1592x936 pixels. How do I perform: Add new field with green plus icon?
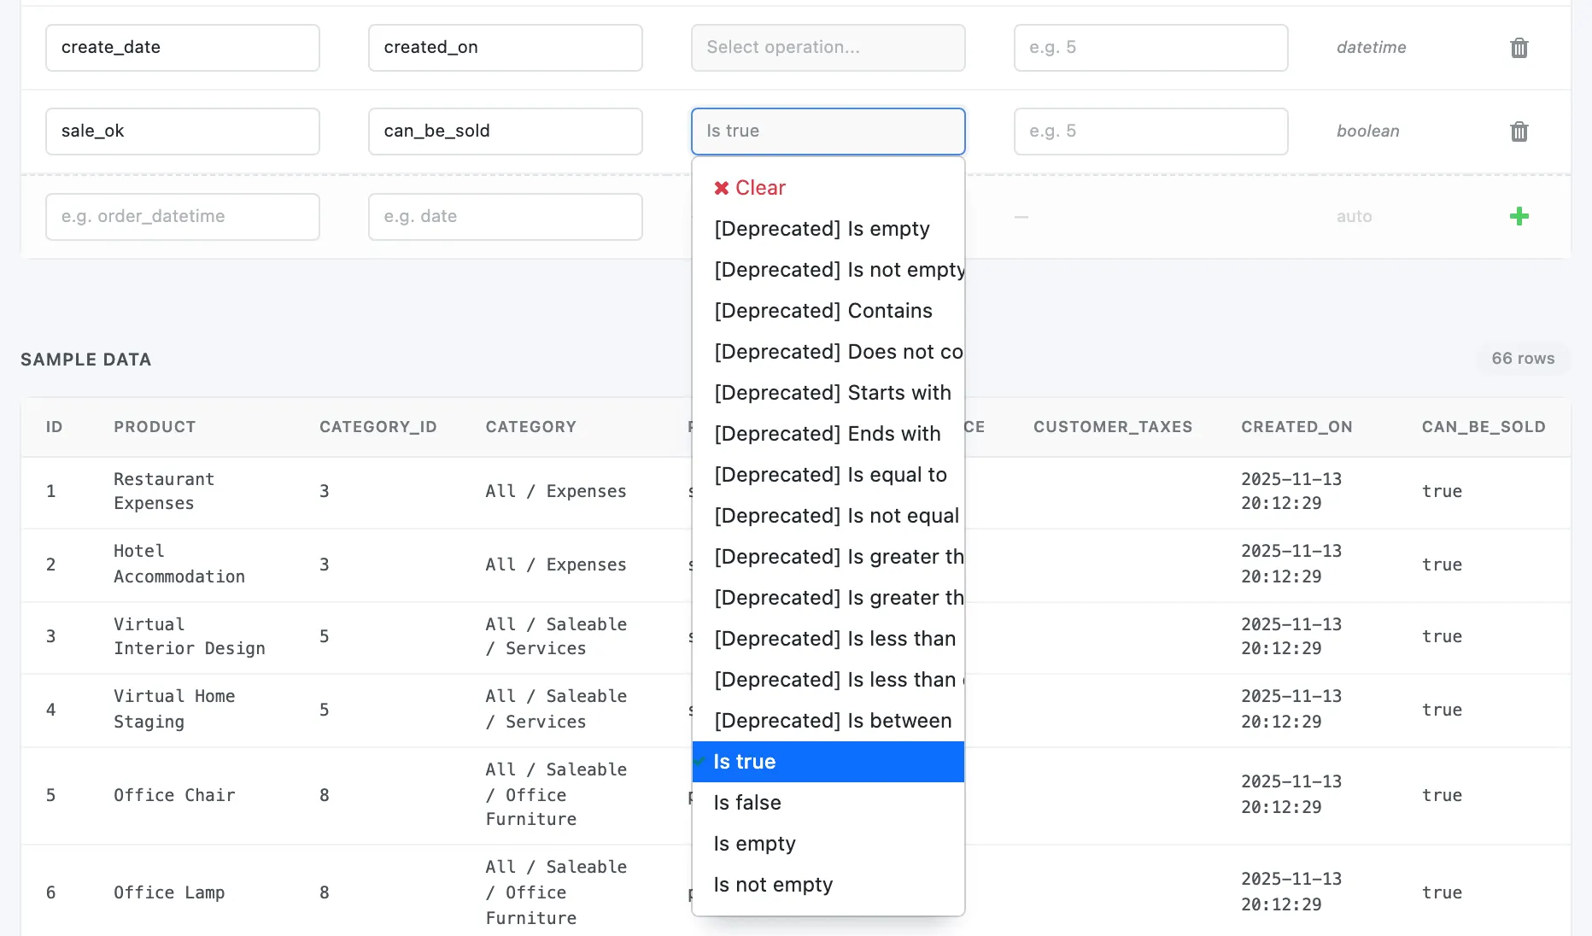1519,216
